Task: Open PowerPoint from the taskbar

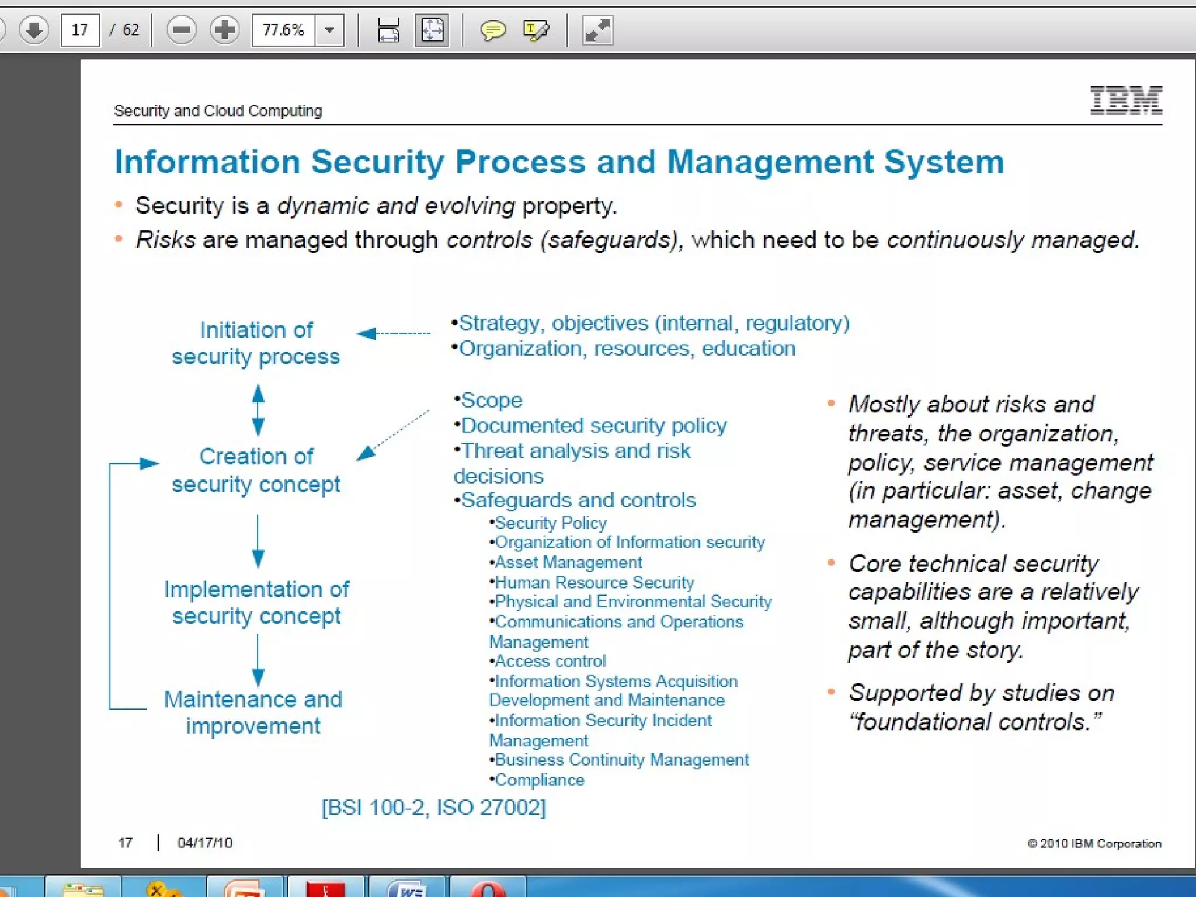Action: click(x=245, y=888)
